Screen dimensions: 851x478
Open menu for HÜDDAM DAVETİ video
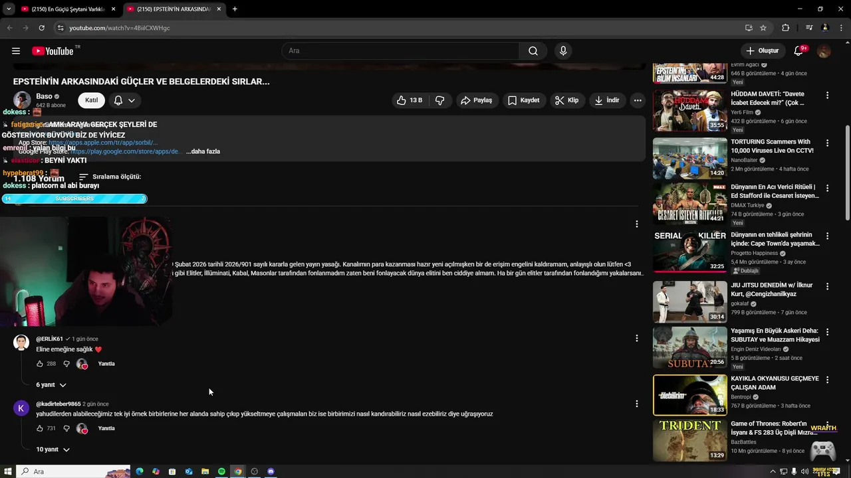point(827,95)
